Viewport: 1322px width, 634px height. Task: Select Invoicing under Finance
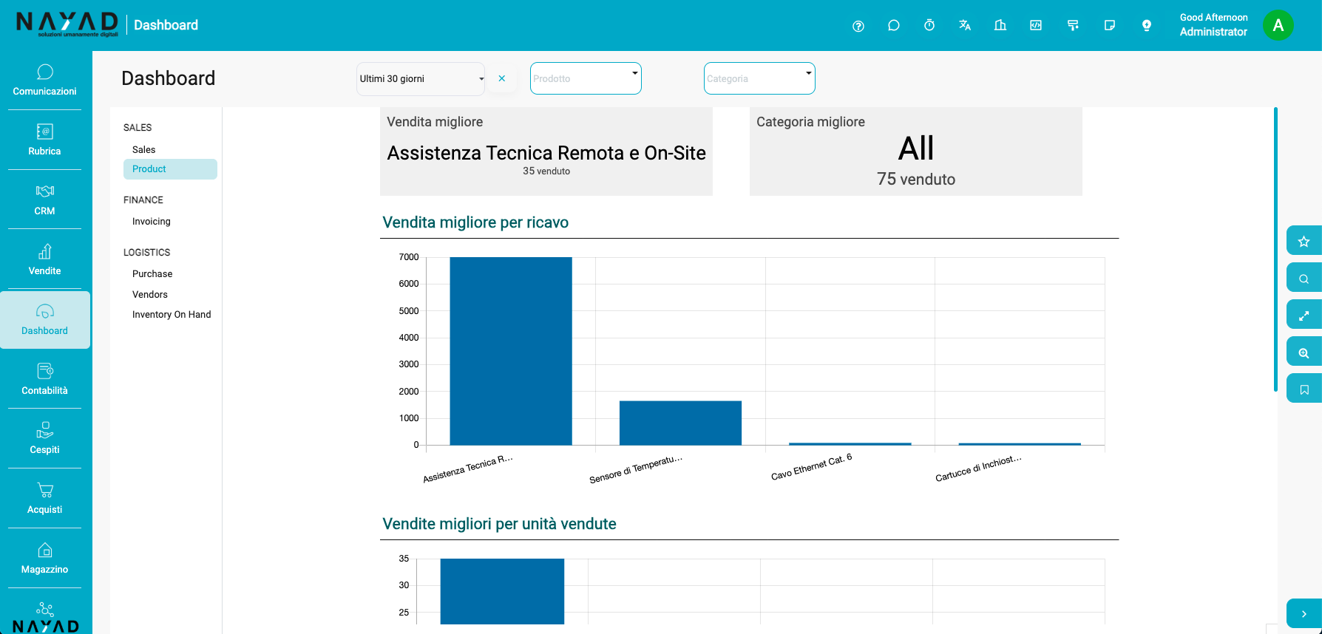point(151,222)
